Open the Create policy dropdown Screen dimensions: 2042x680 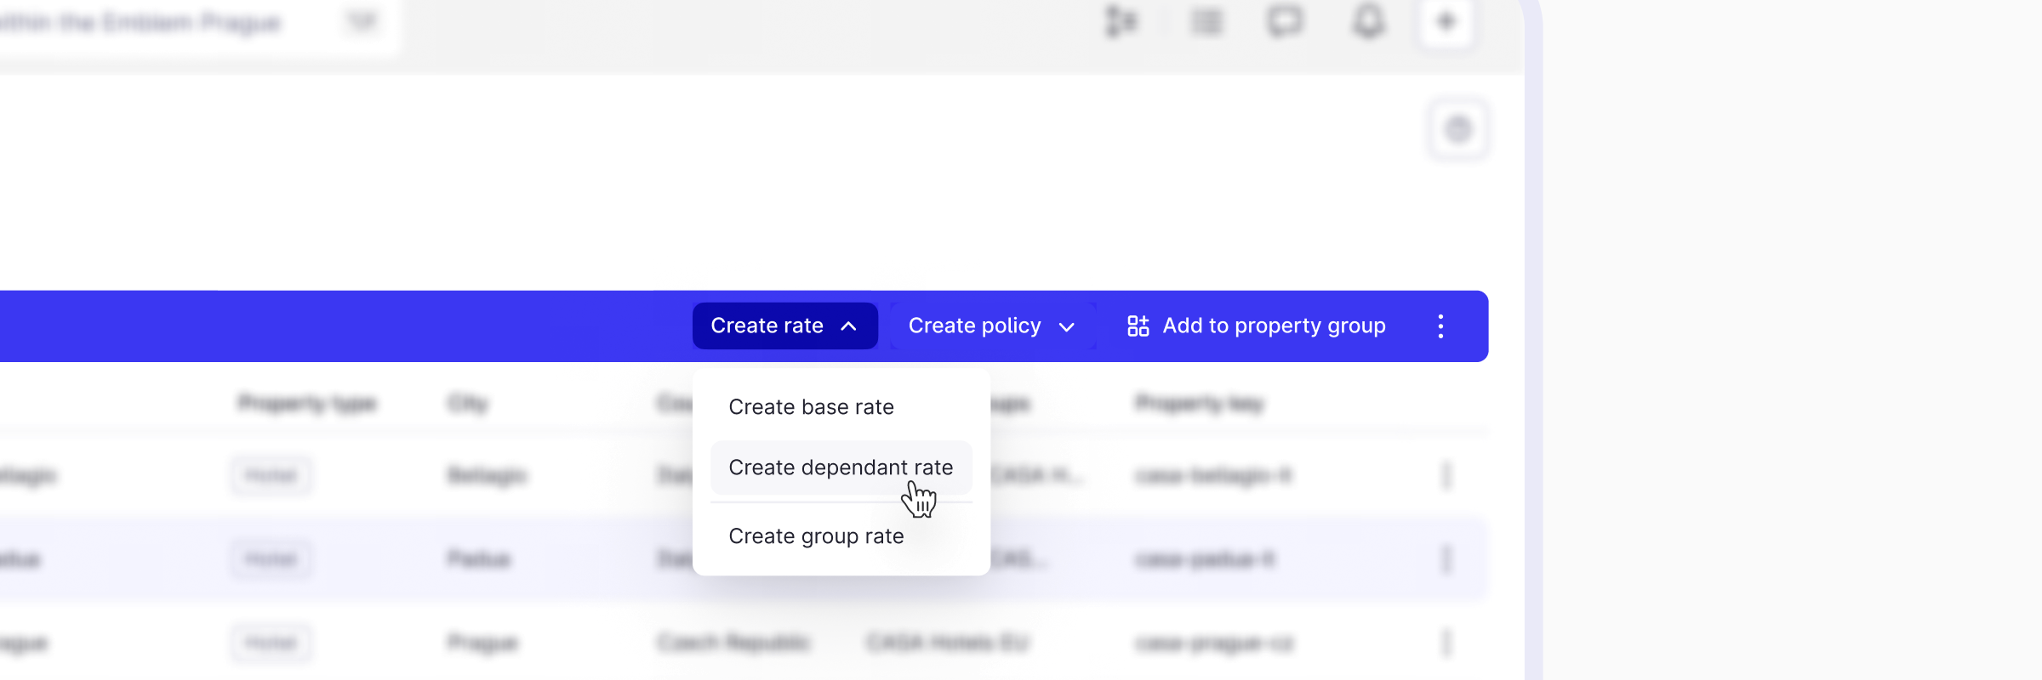[992, 326]
